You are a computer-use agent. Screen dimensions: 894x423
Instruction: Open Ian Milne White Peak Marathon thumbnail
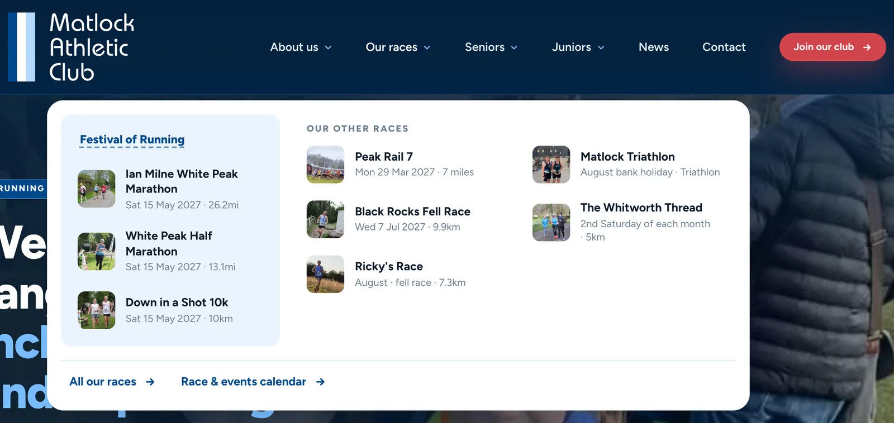(x=96, y=189)
